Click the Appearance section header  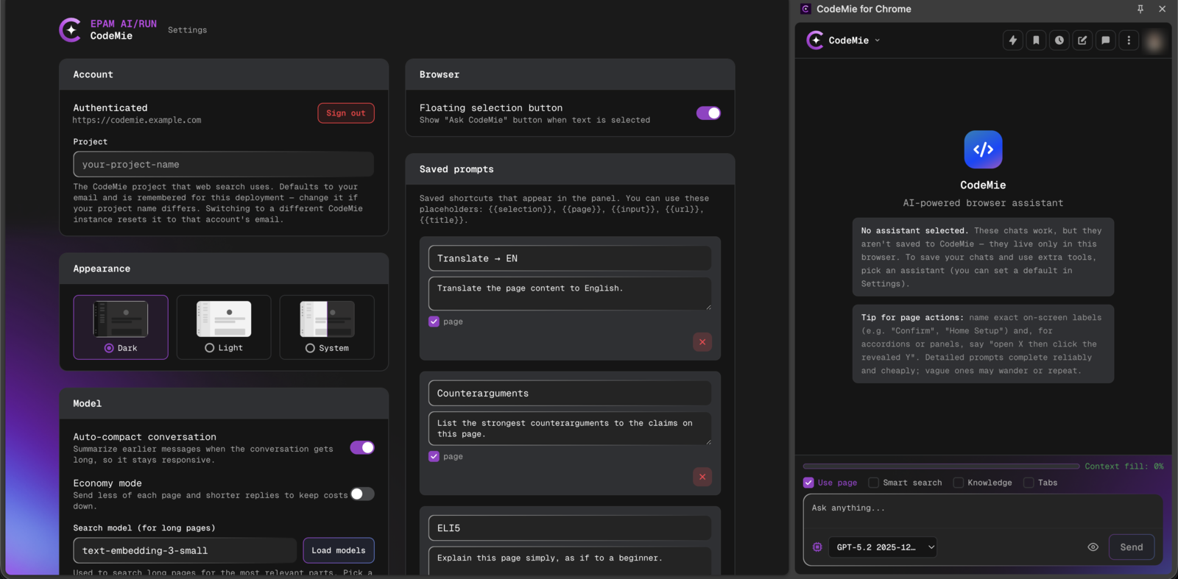coord(224,269)
